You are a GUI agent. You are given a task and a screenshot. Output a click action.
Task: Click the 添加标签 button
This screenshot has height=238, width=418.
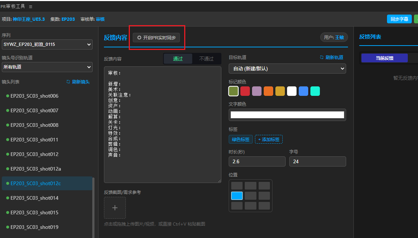point(268,139)
